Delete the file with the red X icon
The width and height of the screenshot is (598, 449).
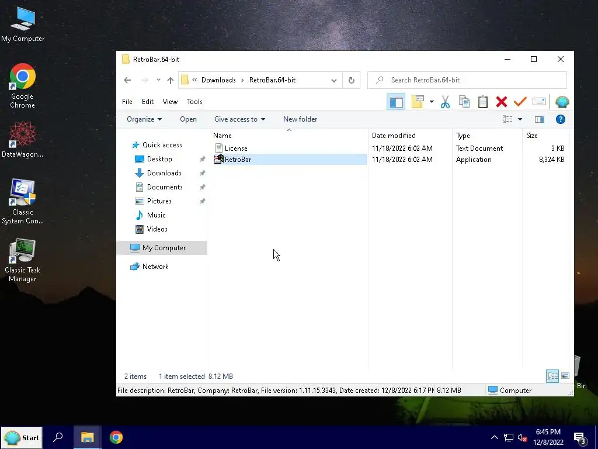[x=502, y=102]
